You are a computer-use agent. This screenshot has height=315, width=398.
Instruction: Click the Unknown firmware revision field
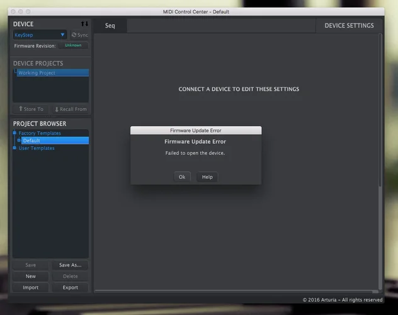click(73, 45)
